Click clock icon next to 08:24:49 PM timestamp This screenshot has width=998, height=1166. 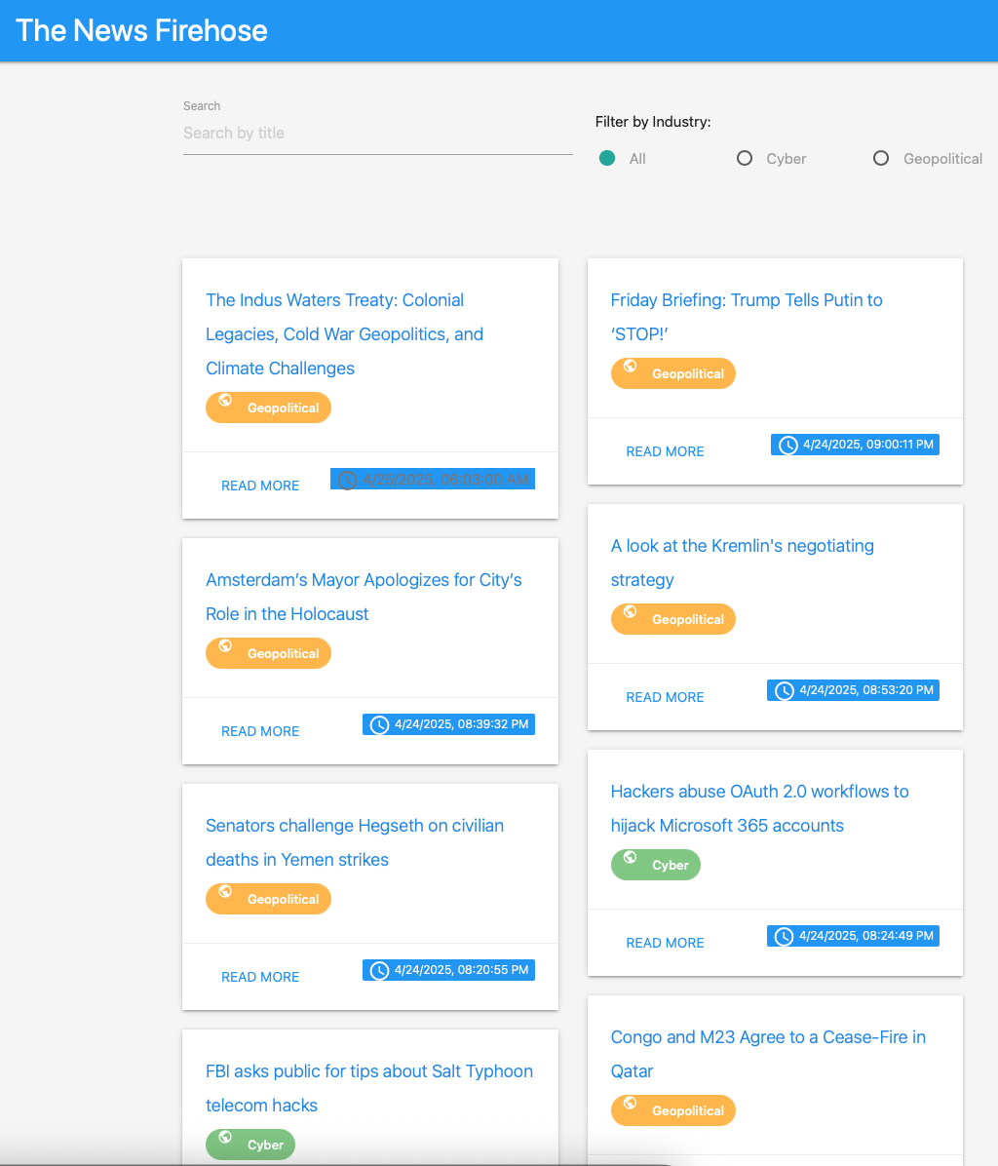point(785,936)
